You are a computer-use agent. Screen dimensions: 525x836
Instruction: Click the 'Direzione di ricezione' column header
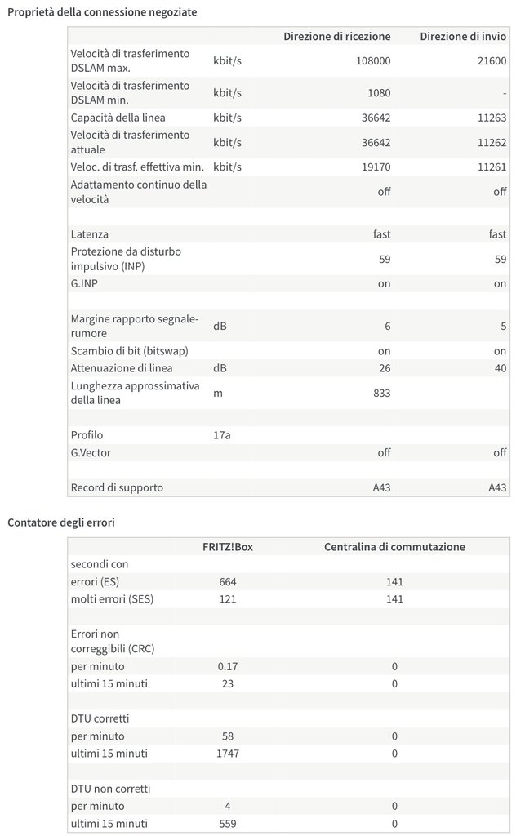tap(336, 37)
